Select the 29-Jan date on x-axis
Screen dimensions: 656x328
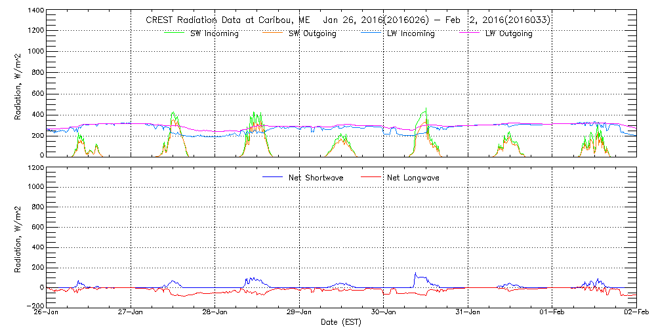pos(299,313)
